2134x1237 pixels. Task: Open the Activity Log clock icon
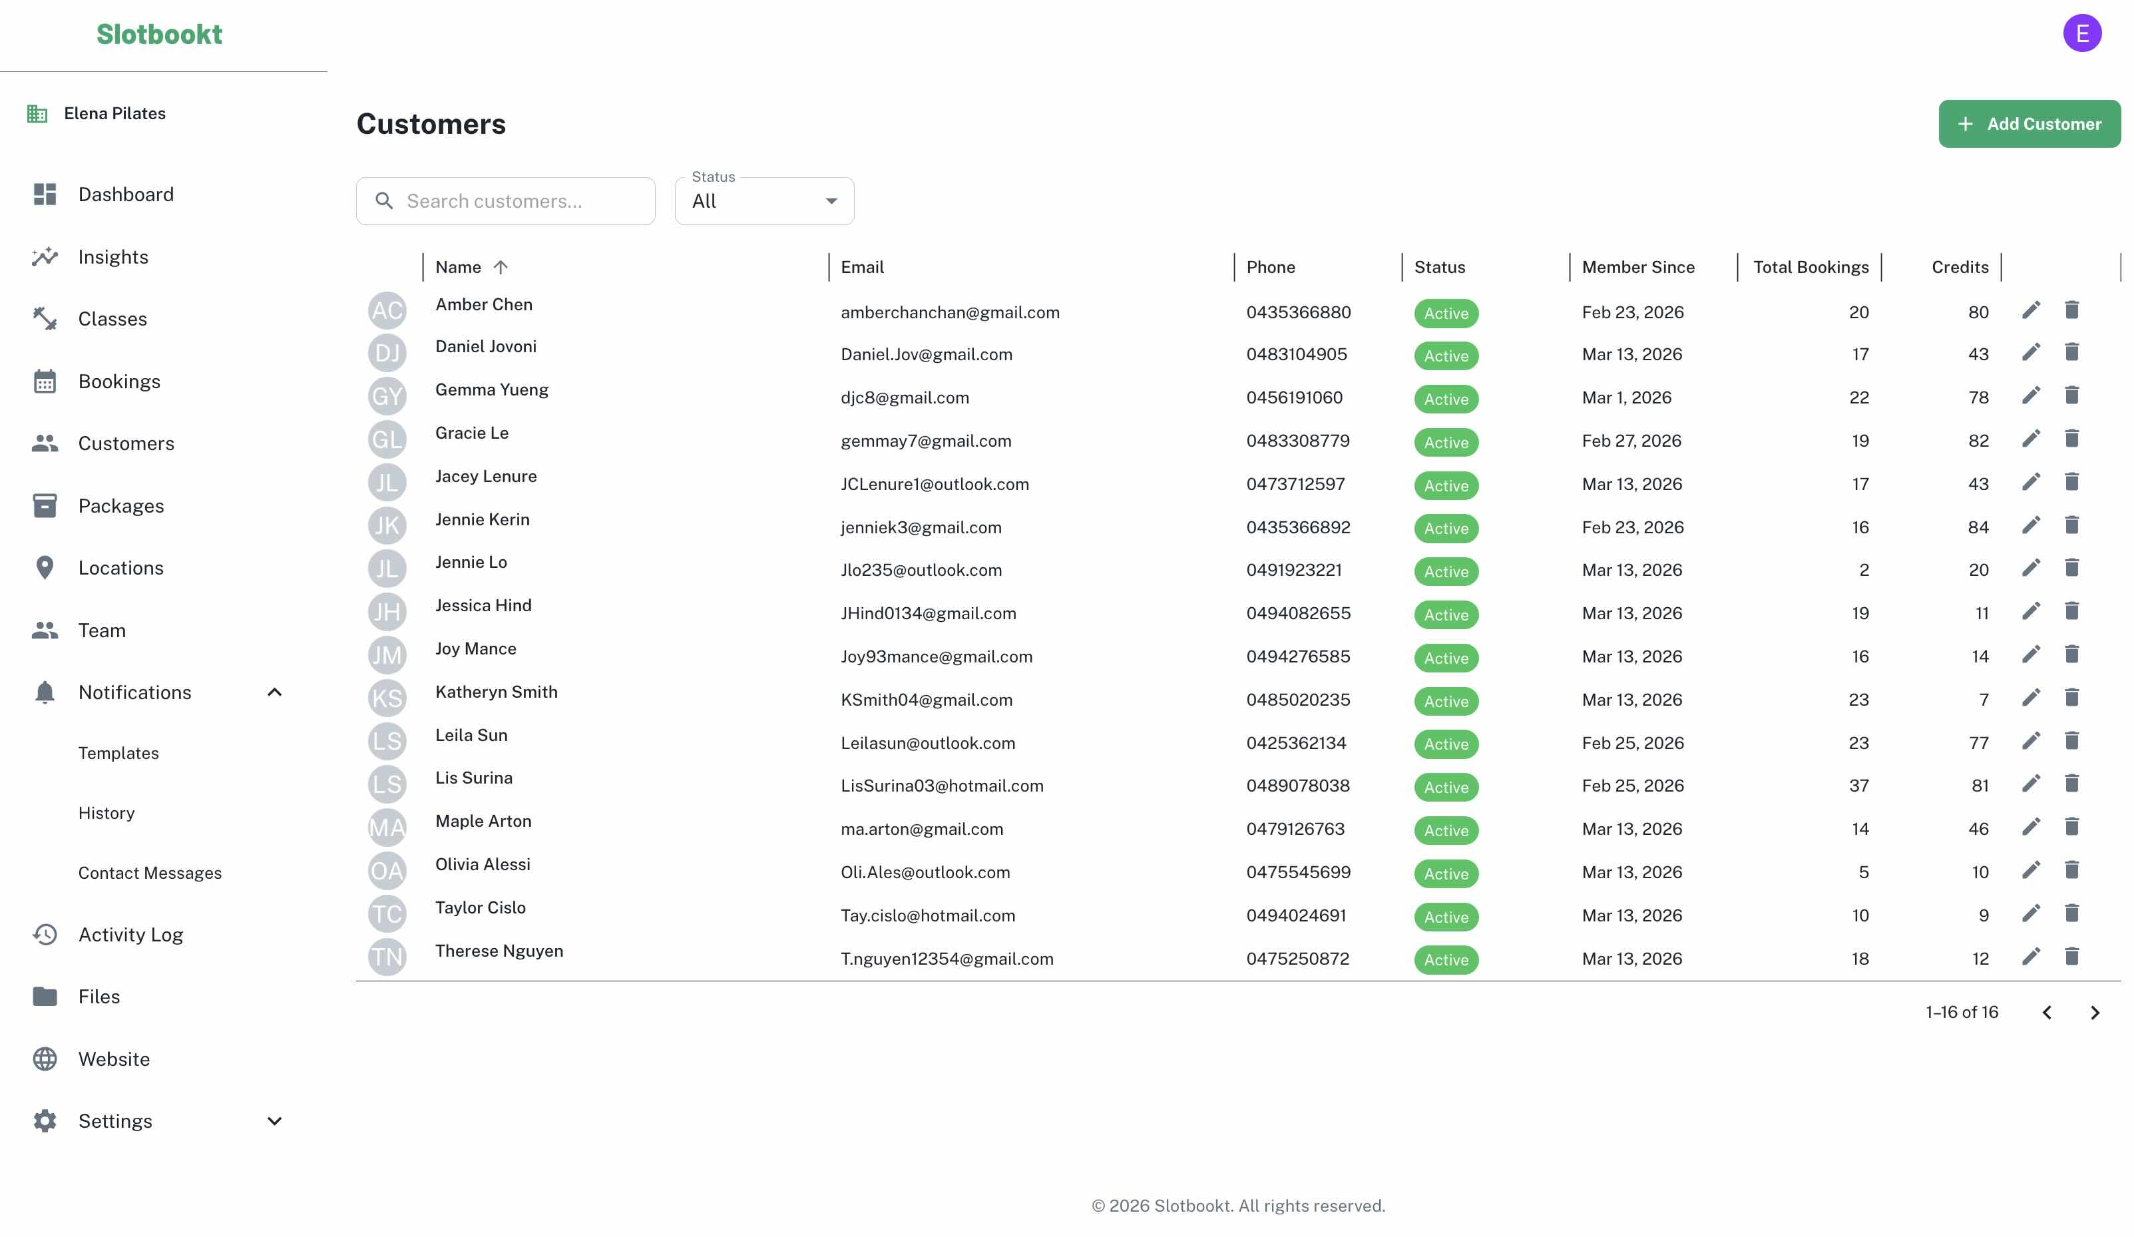[44, 935]
